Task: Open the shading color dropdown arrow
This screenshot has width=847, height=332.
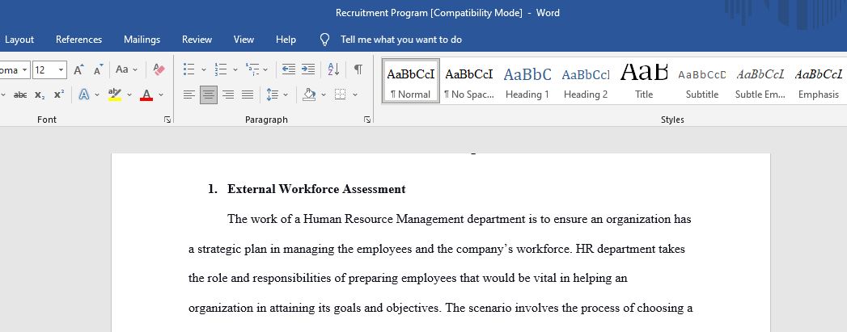Action: click(x=324, y=95)
